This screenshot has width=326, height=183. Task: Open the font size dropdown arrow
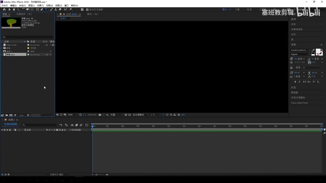click(x=304, y=59)
